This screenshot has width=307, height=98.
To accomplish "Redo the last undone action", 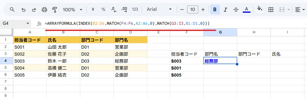I will click(34, 10).
